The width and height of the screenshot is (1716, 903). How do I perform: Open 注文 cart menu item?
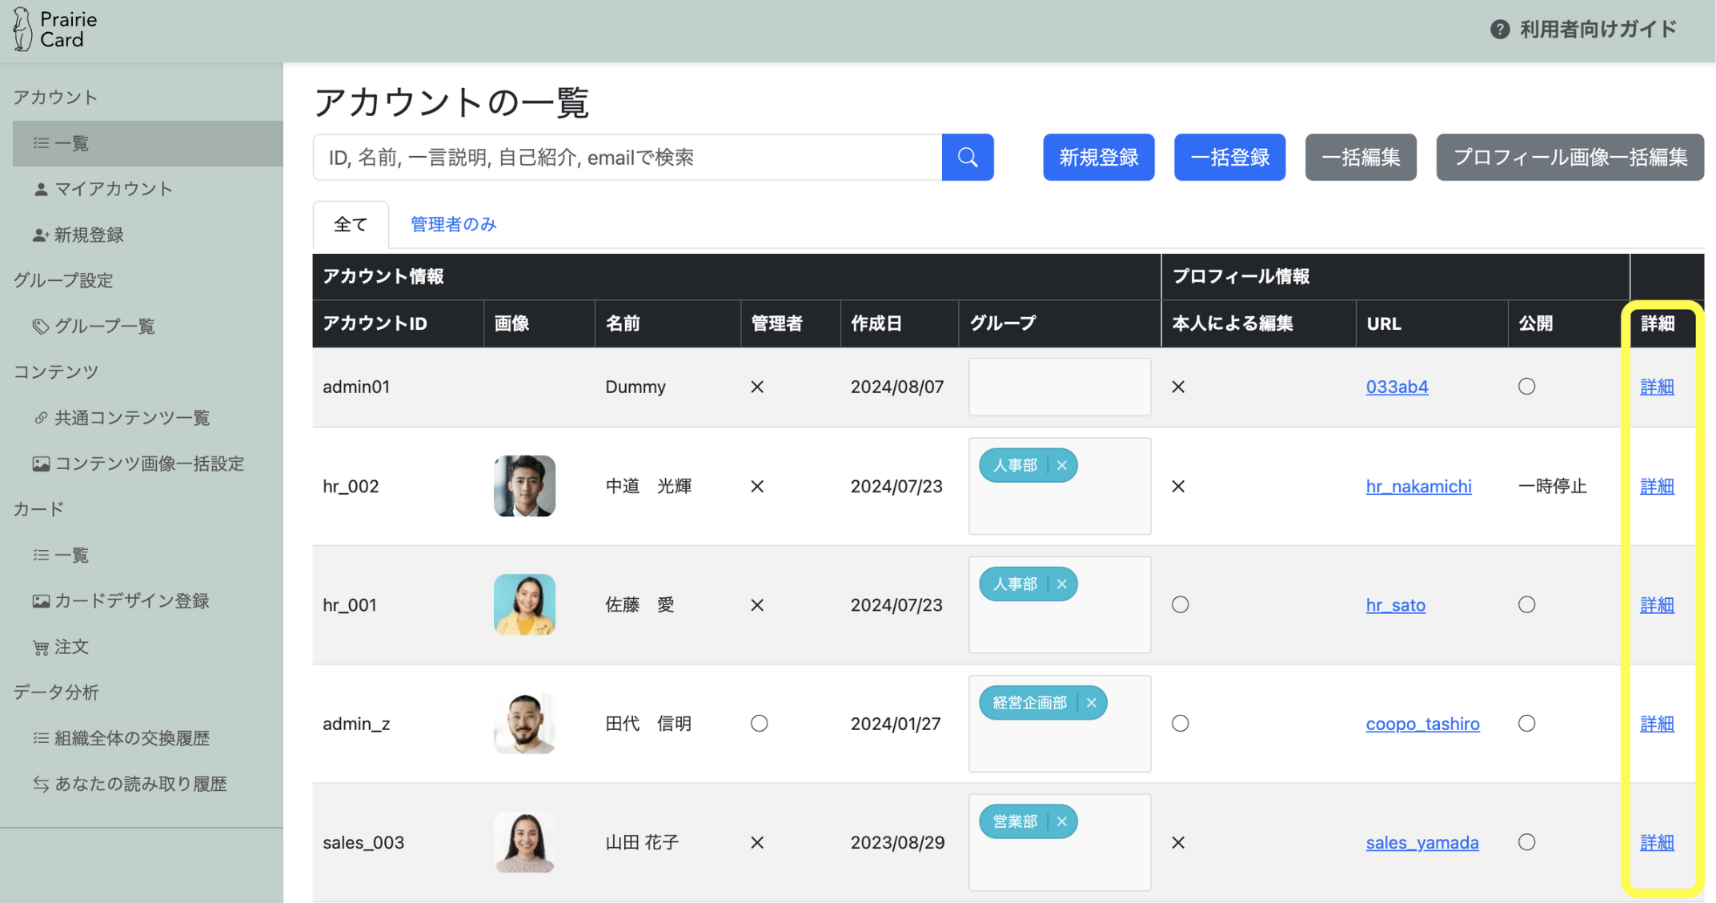(70, 647)
